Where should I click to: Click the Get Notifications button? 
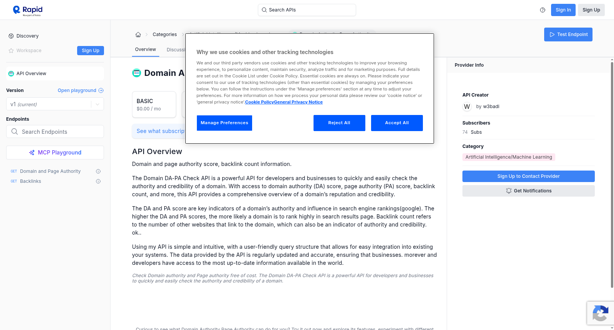[x=528, y=191]
